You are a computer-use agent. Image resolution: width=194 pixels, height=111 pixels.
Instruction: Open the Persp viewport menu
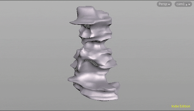click(164, 4)
